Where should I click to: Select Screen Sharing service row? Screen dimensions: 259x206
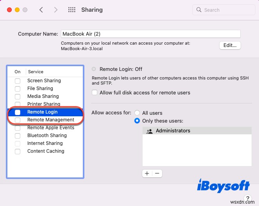pyautogui.click(x=45, y=81)
